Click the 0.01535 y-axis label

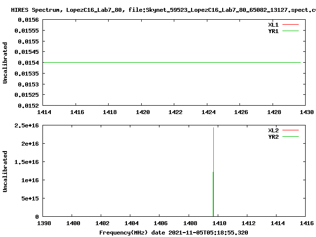point(27,74)
